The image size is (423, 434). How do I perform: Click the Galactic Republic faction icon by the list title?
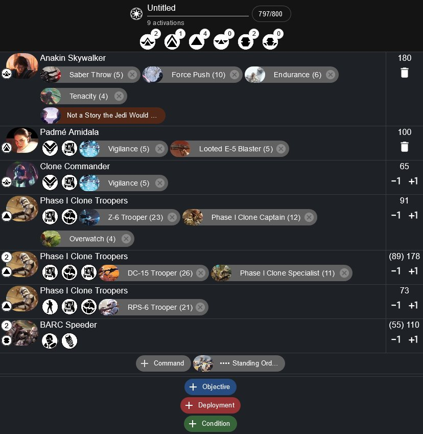pos(136,14)
